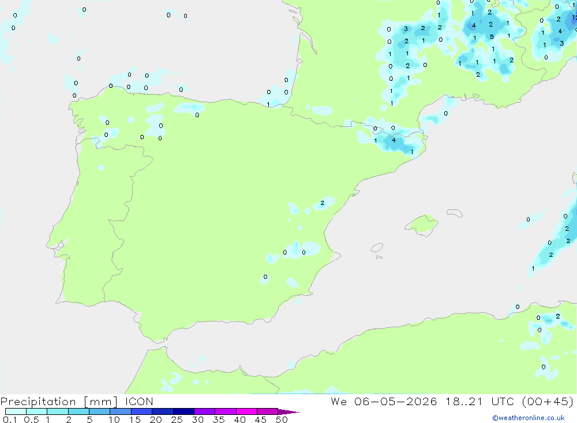
Task: Select the We 06-05-2026 date label
Action: point(384,401)
